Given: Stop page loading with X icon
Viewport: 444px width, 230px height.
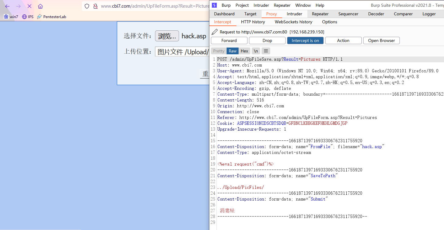Looking at the screenshot, I should point(29,6).
